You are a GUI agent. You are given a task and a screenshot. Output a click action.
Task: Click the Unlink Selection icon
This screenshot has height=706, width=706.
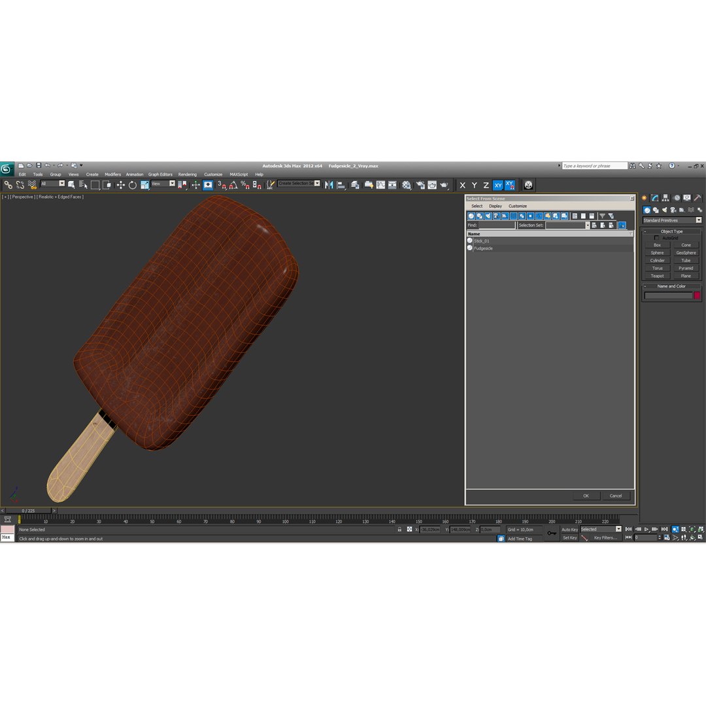[x=20, y=184]
